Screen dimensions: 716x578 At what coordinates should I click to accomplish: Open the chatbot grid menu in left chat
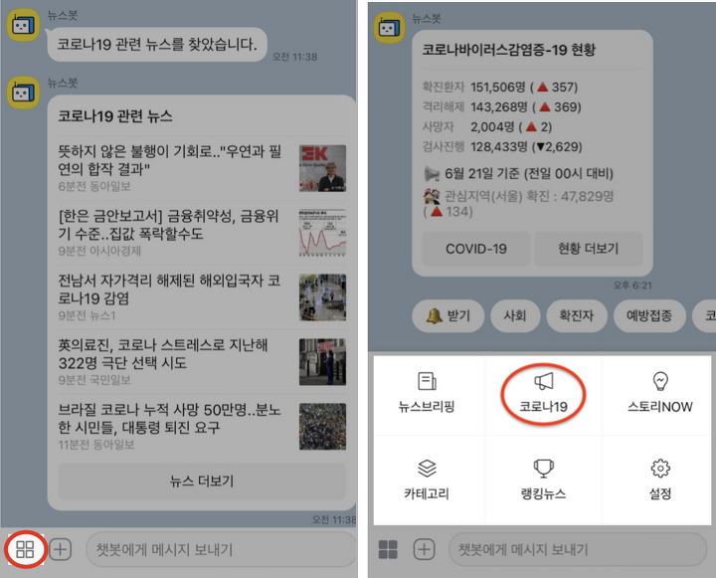coord(25,550)
